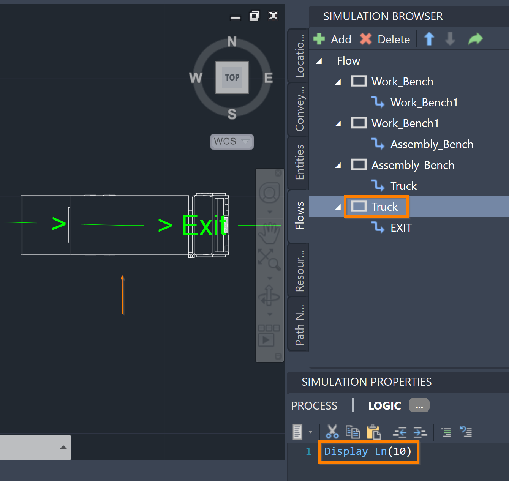The width and height of the screenshot is (509, 481).
Task: Open the WCS coordinate system dropdown
Action: click(232, 142)
